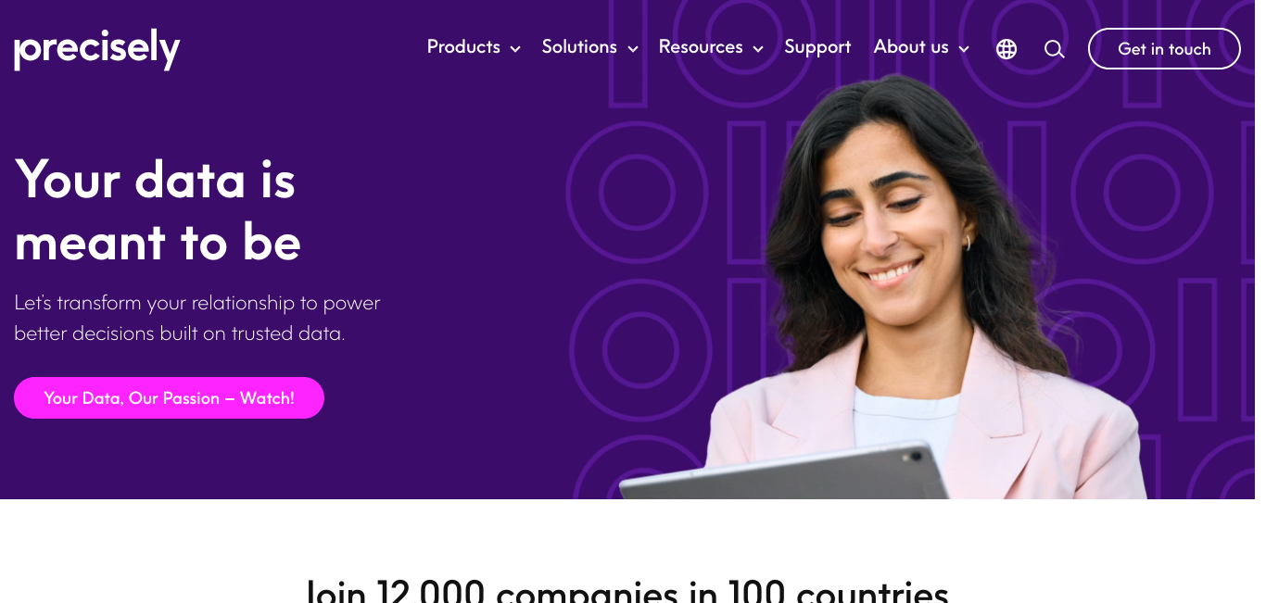Expand the About us chevron arrow

click(x=964, y=49)
